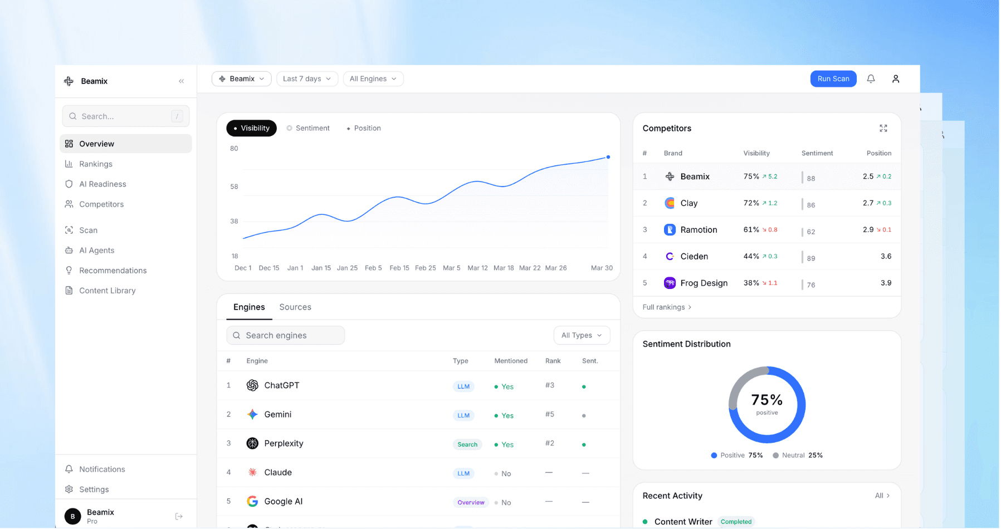Screen dimensions: 1001x529
Task: Click the Gemini engine logo
Action: pos(253,415)
